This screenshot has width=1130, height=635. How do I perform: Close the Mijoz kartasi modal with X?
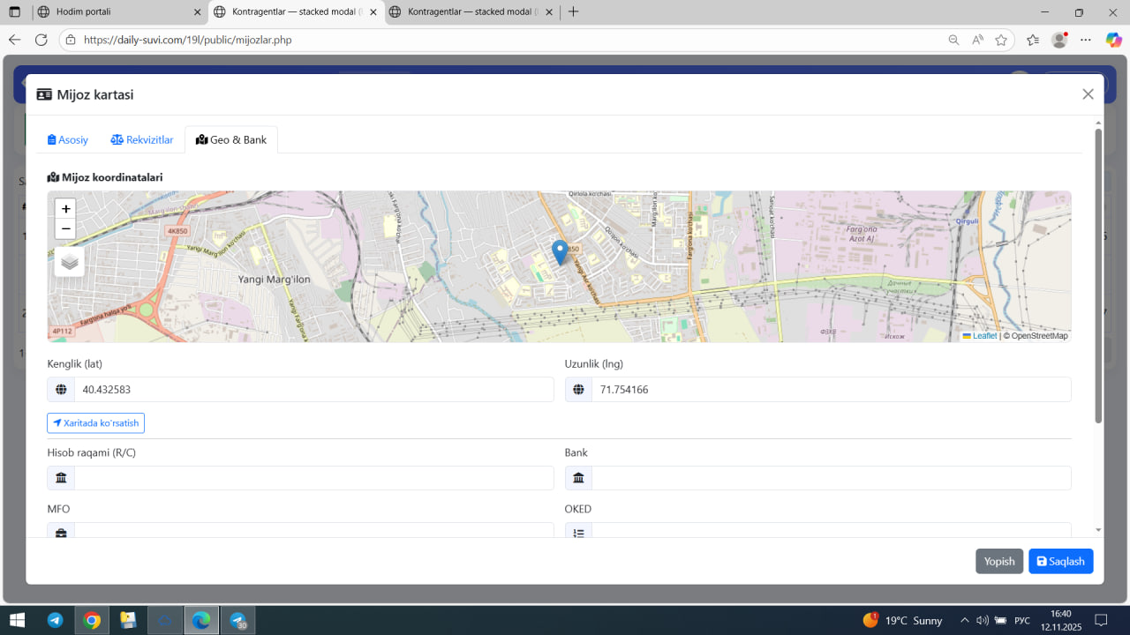point(1088,94)
